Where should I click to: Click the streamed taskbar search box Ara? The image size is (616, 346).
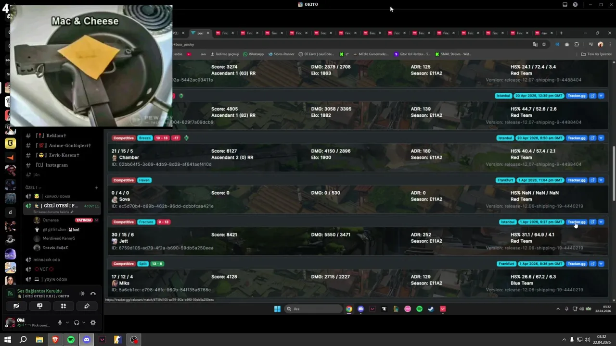(x=314, y=309)
